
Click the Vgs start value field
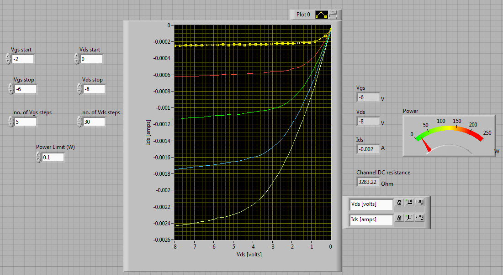point(23,59)
